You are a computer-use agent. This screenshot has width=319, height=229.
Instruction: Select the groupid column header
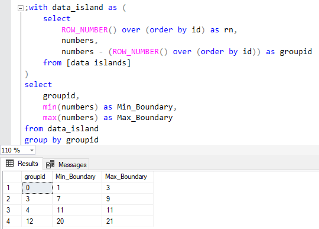tap(37, 177)
